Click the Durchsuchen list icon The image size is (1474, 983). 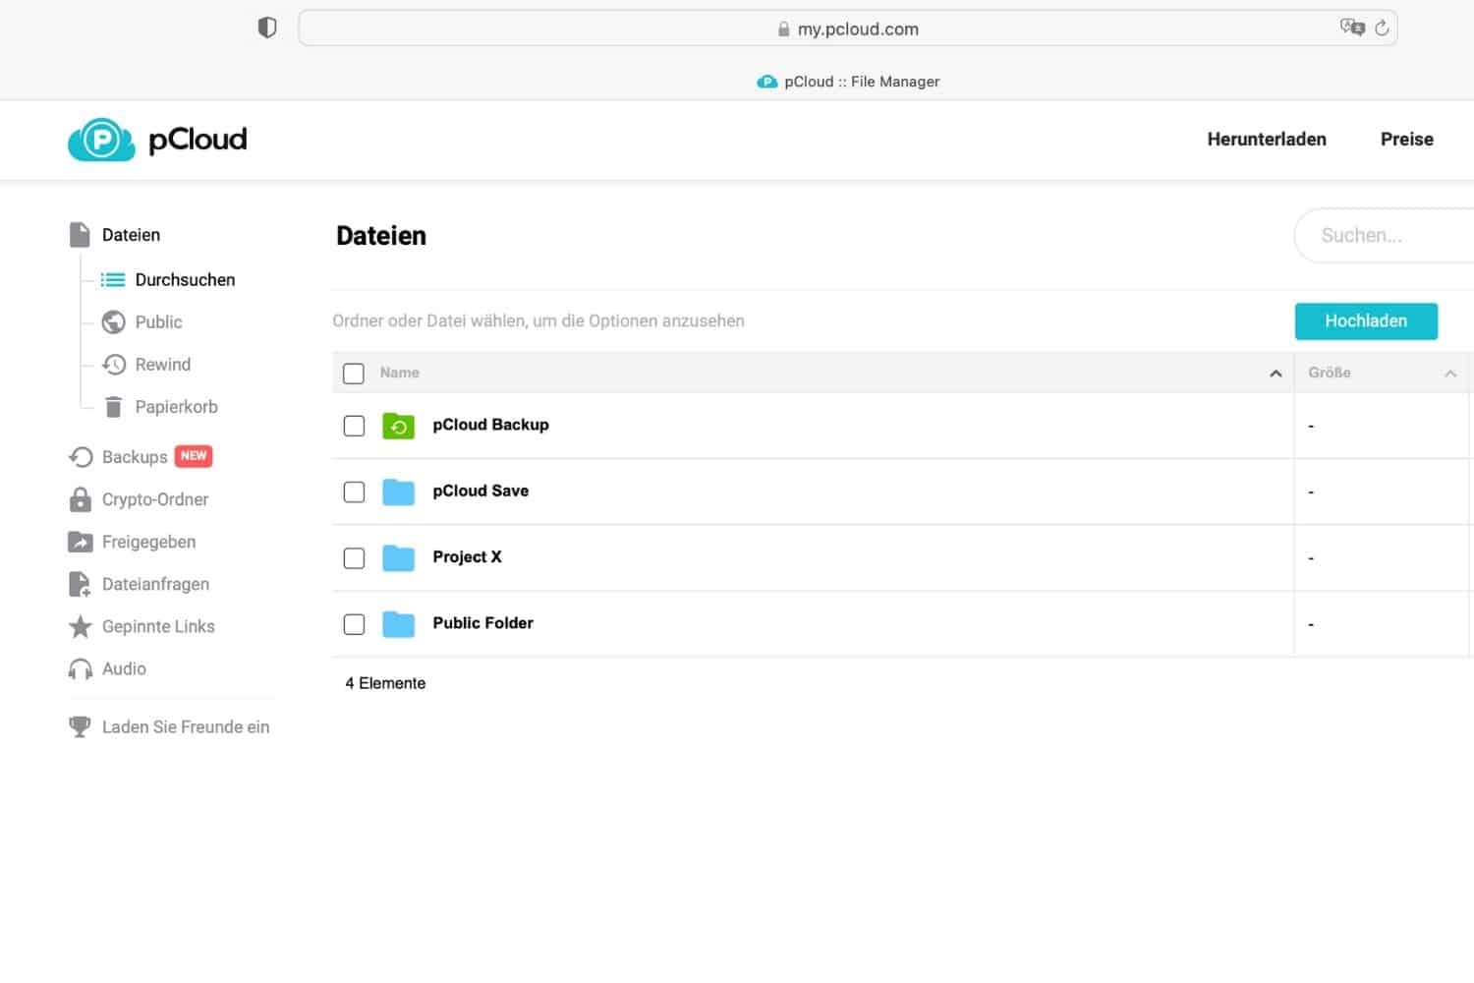(x=113, y=280)
